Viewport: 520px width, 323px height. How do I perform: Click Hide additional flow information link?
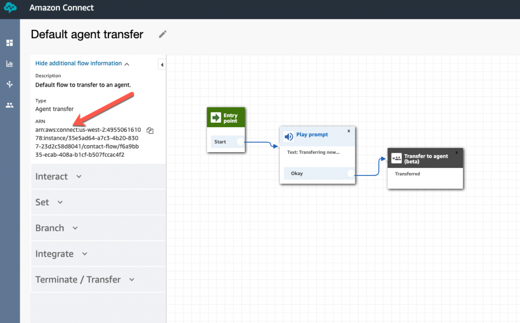(79, 63)
